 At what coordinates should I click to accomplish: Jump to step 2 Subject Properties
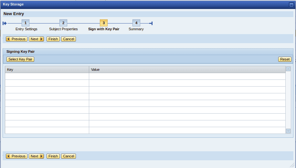click(x=63, y=23)
